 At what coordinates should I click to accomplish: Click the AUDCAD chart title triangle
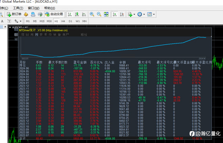pos(10,27)
